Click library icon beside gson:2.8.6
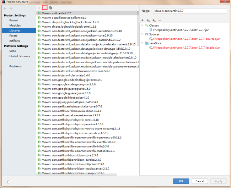 point(39,84)
